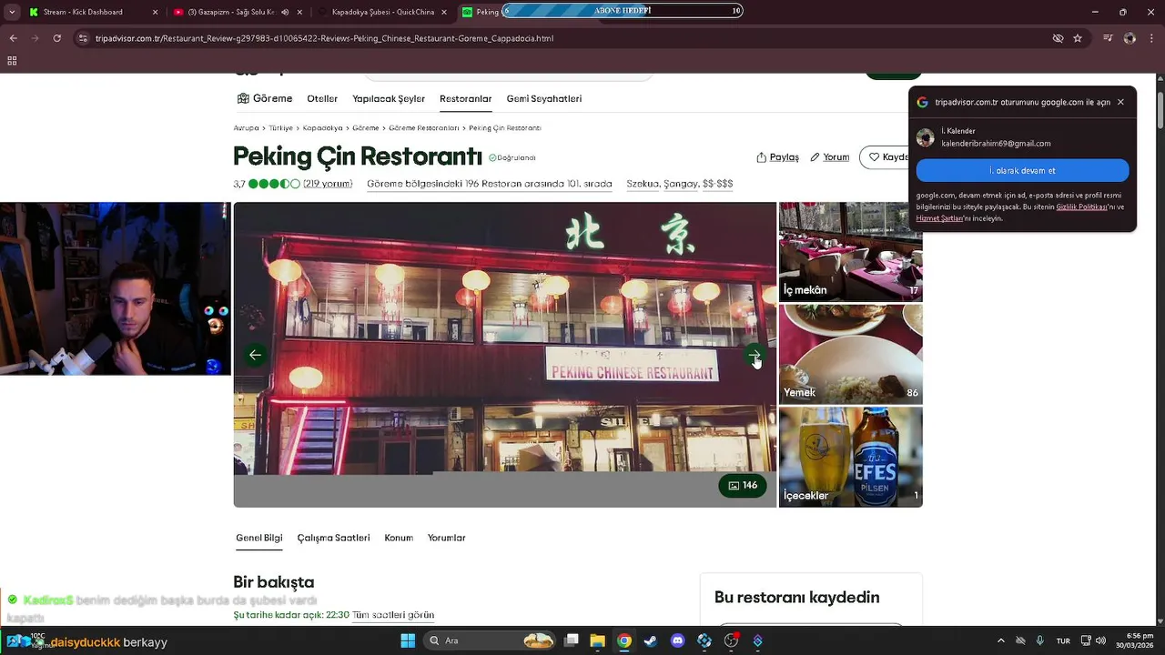
Task: Open volume control in system tray
Action: 1100,640
